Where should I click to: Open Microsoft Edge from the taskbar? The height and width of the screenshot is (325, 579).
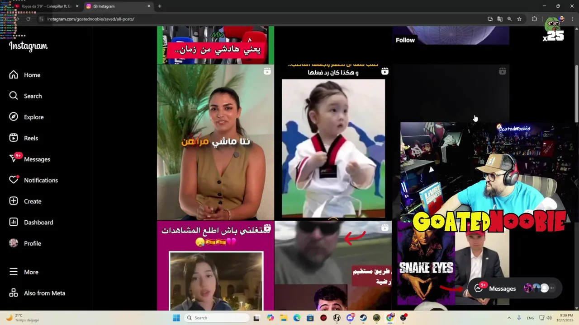[x=297, y=318]
